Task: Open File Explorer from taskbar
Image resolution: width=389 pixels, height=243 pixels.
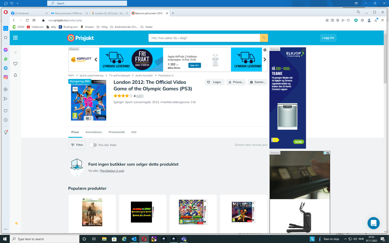Action: pyautogui.click(x=104, y=239)
